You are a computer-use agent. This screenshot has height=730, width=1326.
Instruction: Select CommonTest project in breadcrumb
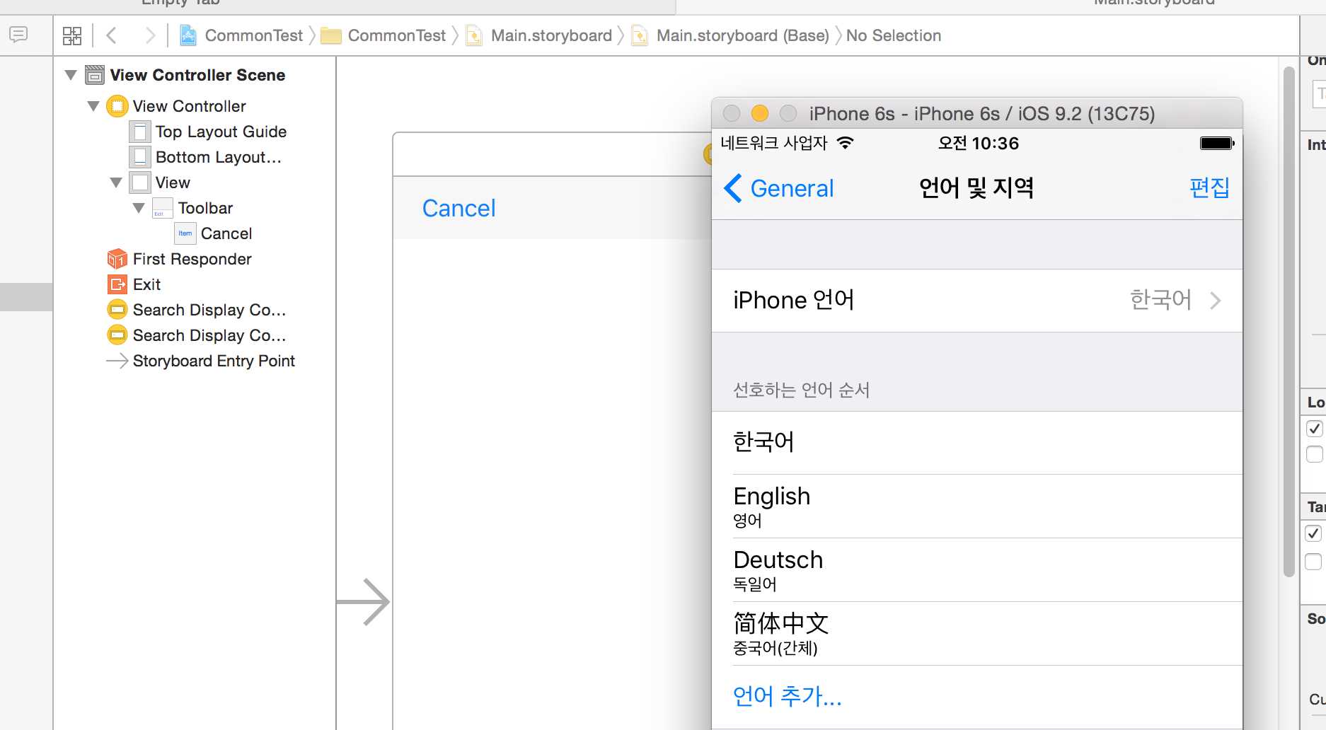pos(254,35)
